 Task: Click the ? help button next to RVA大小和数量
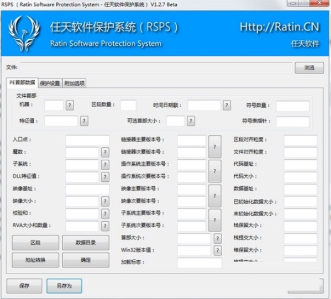tap(105, 226)
